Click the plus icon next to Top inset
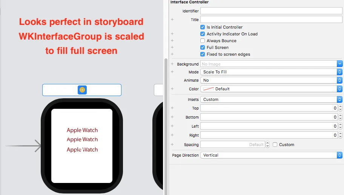 (x=172, y=108)
